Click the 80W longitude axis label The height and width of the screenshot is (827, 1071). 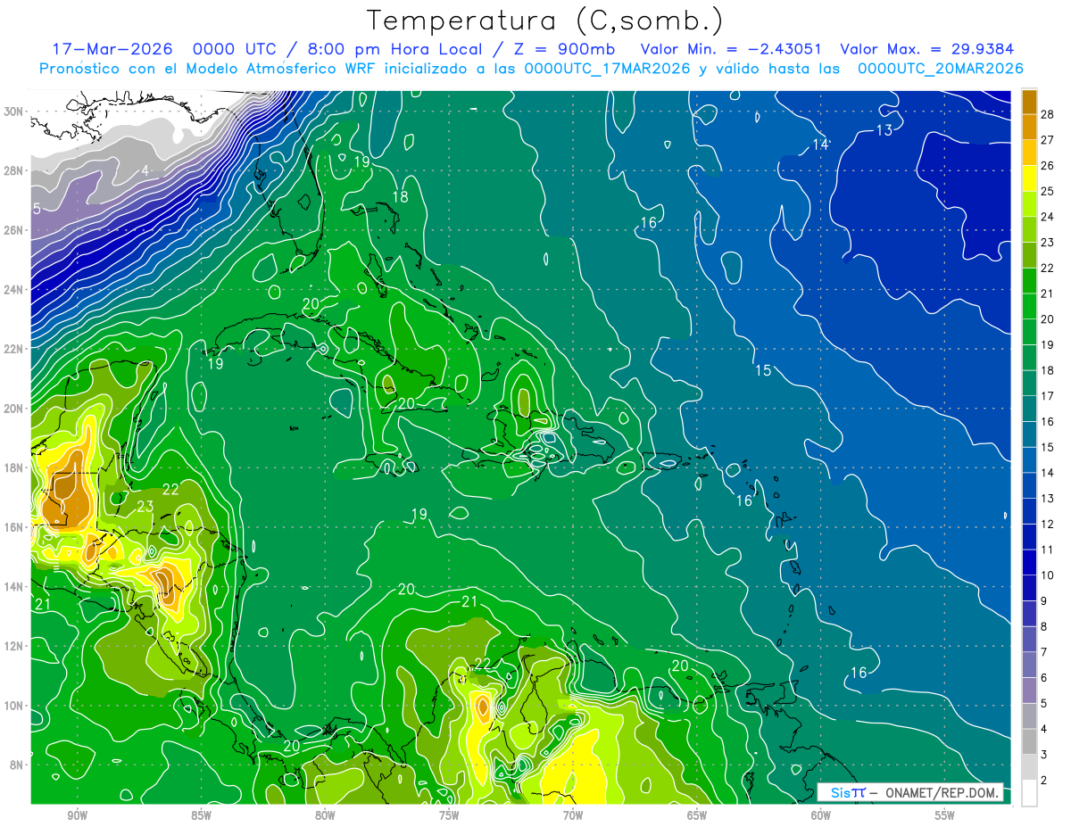point(325,815)
